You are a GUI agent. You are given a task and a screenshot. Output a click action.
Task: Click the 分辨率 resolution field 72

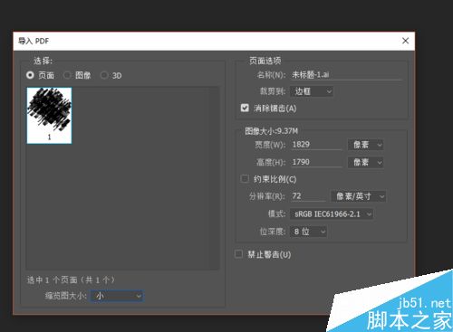[309, 196]
